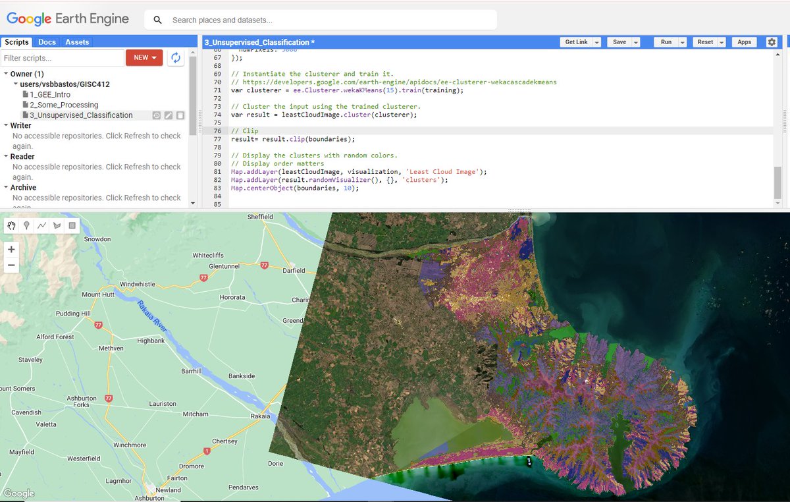Switch to the Scripts tab
Image resolution: width=790 pixels, height=502 pixels.
coord(16,42)
